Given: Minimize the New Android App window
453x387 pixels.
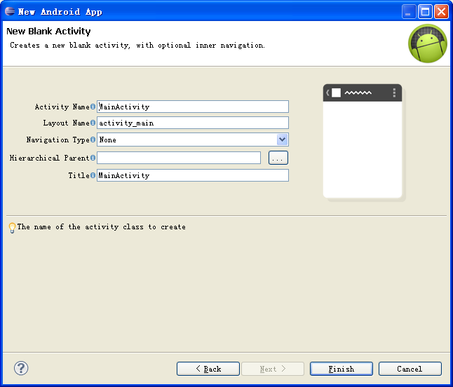Looking at the screenshot, I should (x=409, y=11).
